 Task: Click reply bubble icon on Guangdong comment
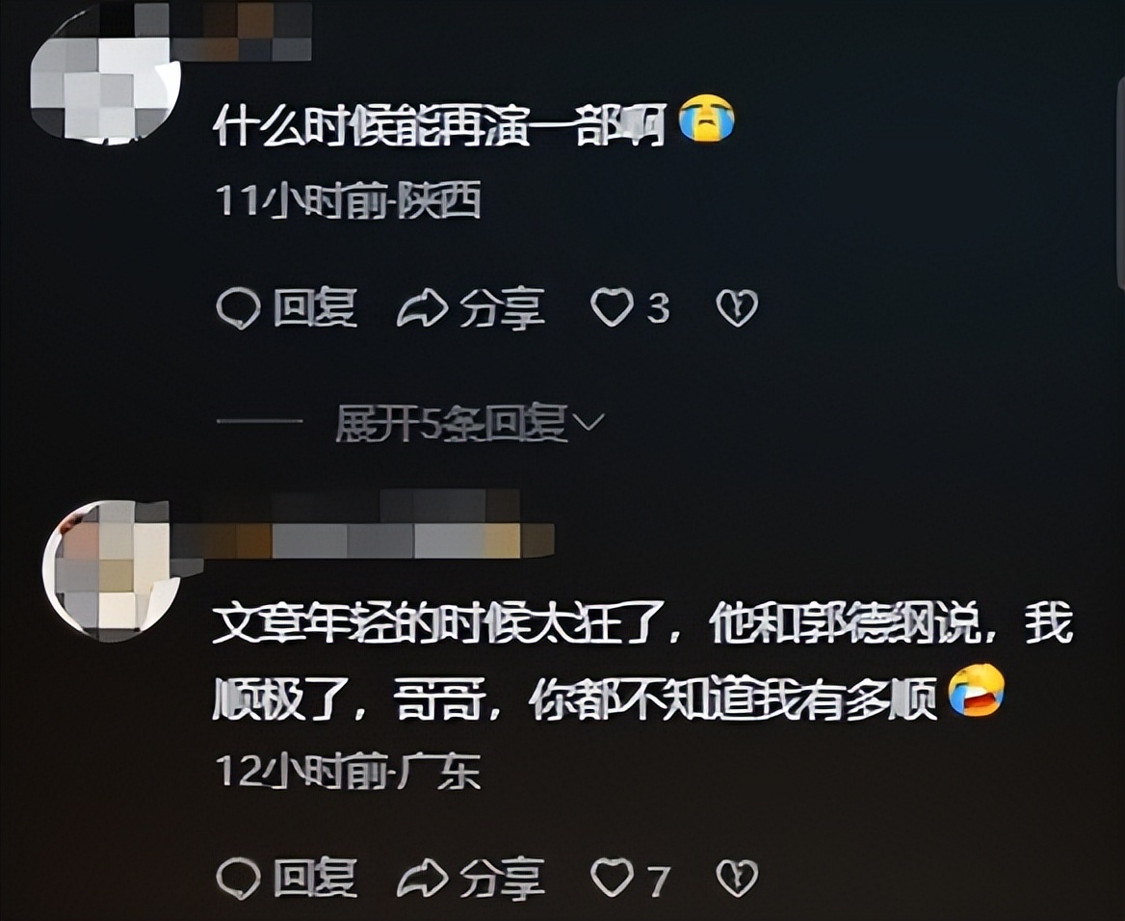(238, 878)
